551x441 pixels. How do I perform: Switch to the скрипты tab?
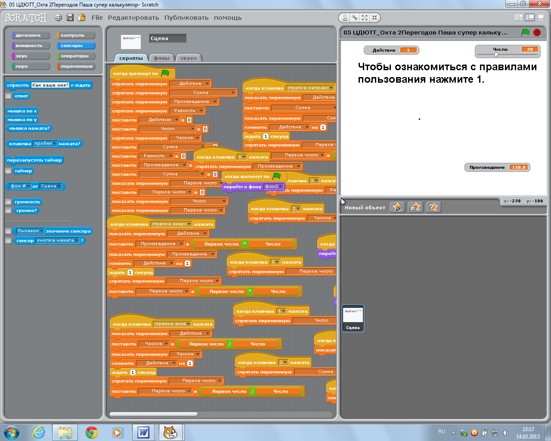pos(131,58)
